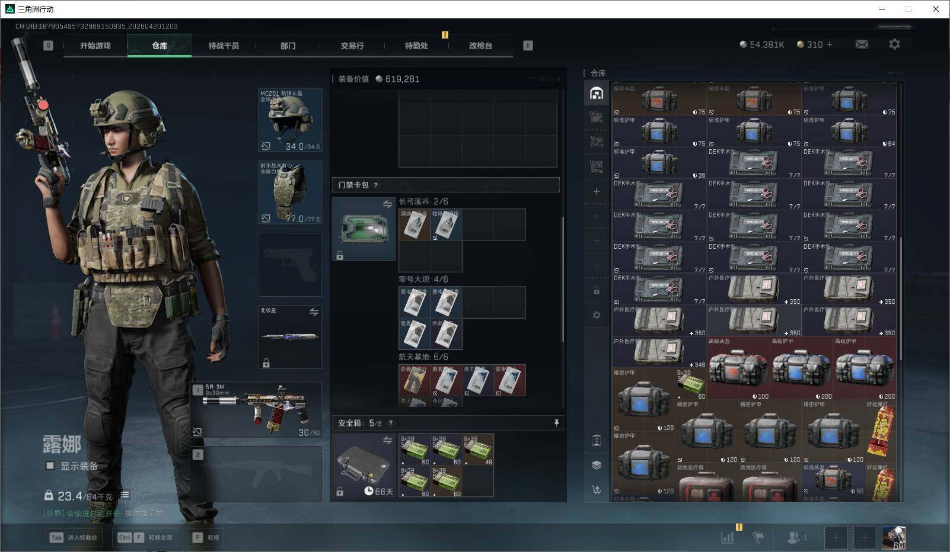The width and height of the screenshot is (950, 552).
Task: Open warehouse expansion page IV in sidebar
Action: (597, 117)
